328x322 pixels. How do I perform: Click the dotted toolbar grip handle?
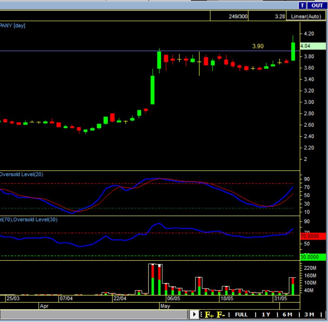click(x=201, y=314)
